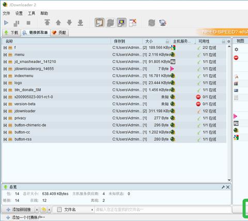Toggle the silent mode monitor icon
The image size is (248, 221).
pyautogui.click(x=121, y=23)
